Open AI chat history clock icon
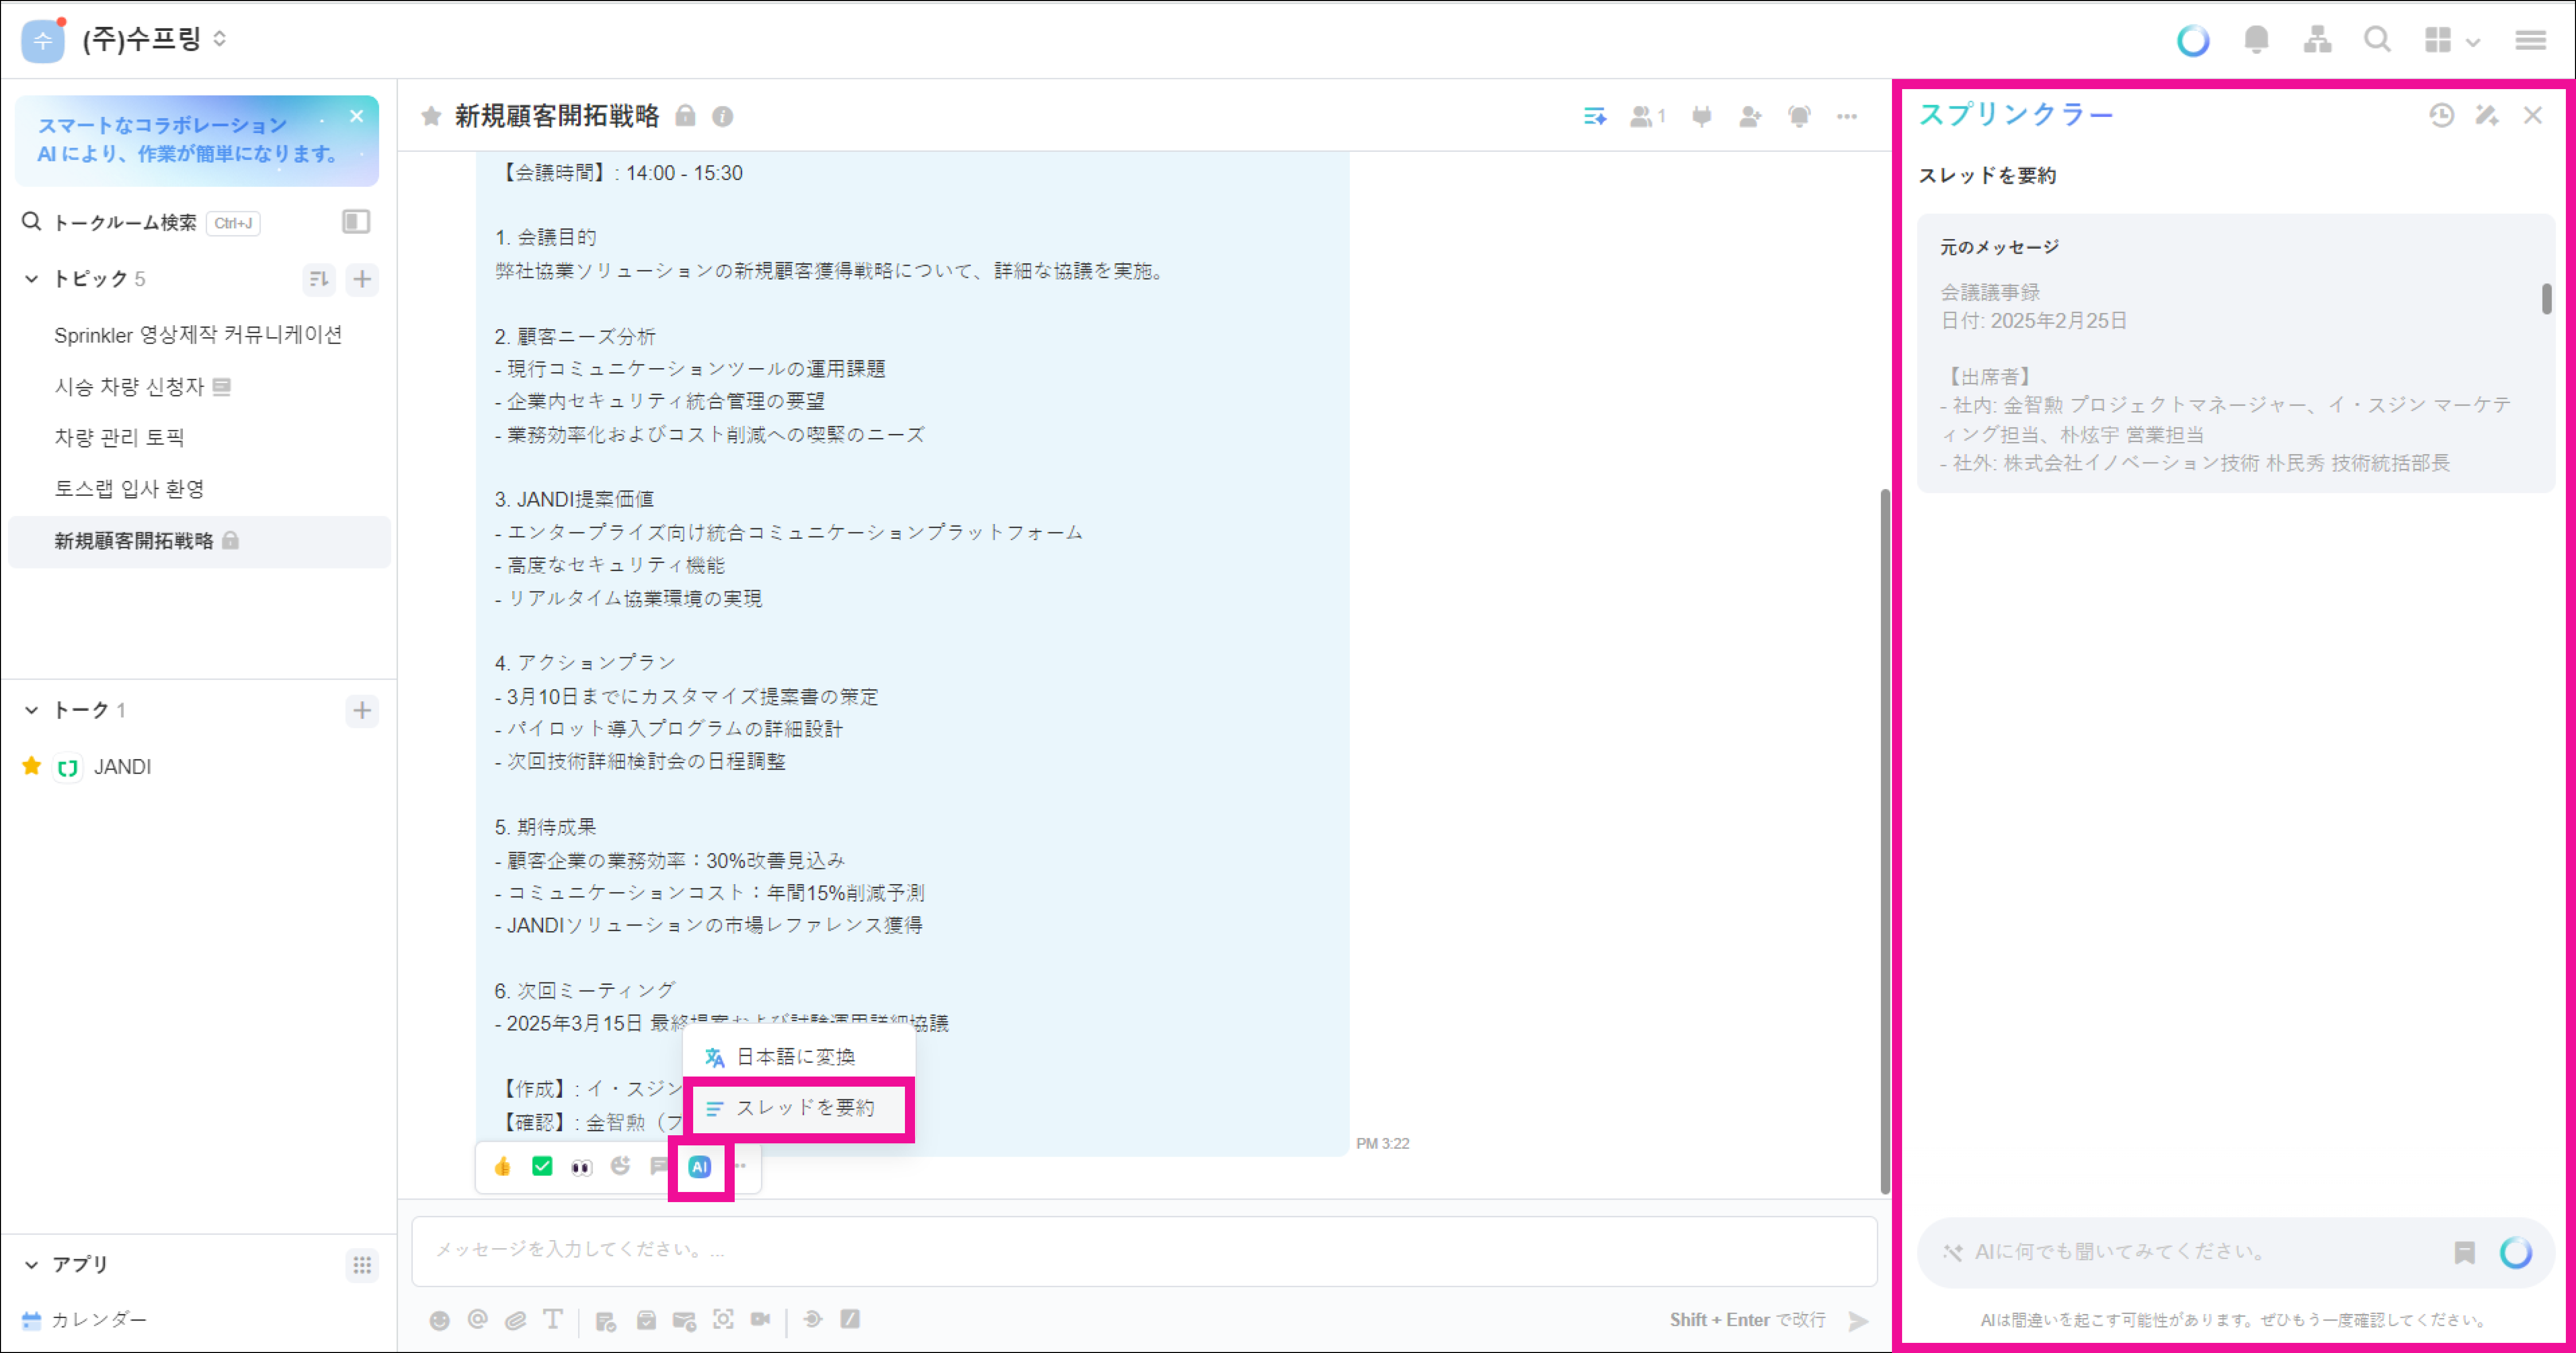This screenshot has height=1353, width=2576. pos(2441,116)
